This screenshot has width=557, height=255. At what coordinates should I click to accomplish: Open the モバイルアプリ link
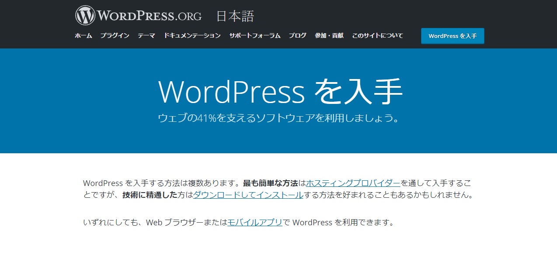pyautogui.click(x=254, y=222)
